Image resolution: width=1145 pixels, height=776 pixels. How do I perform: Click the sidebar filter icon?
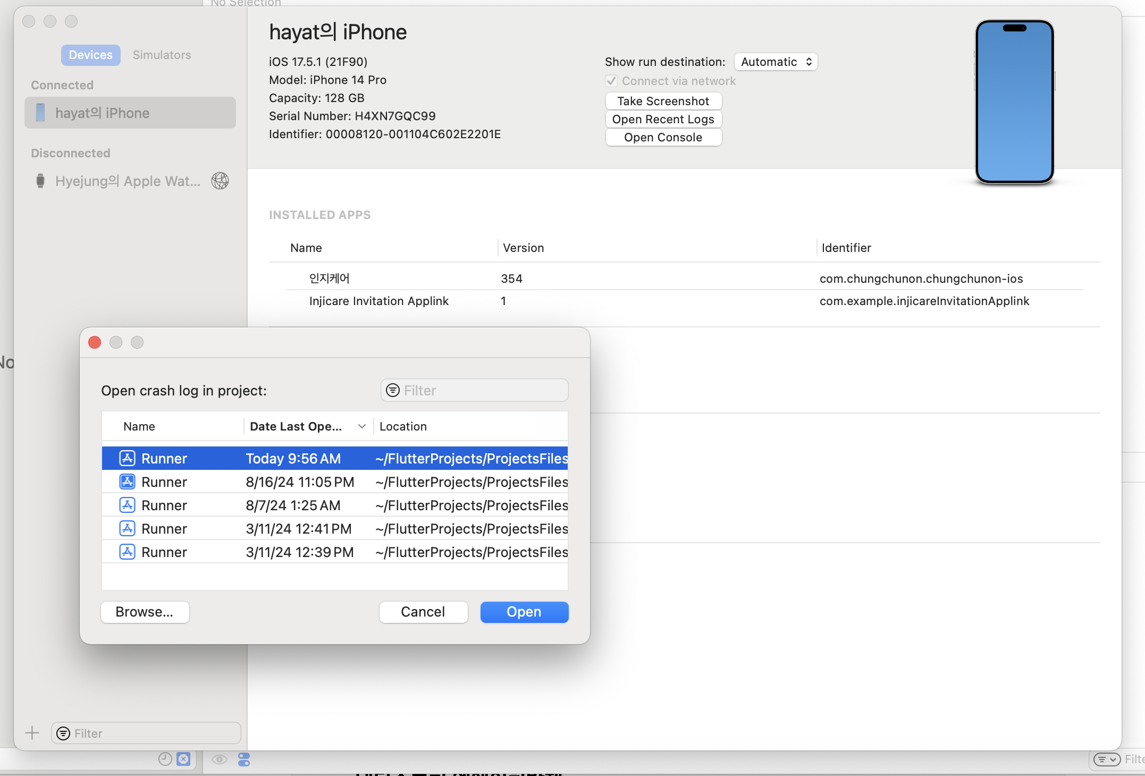point(63,733)
